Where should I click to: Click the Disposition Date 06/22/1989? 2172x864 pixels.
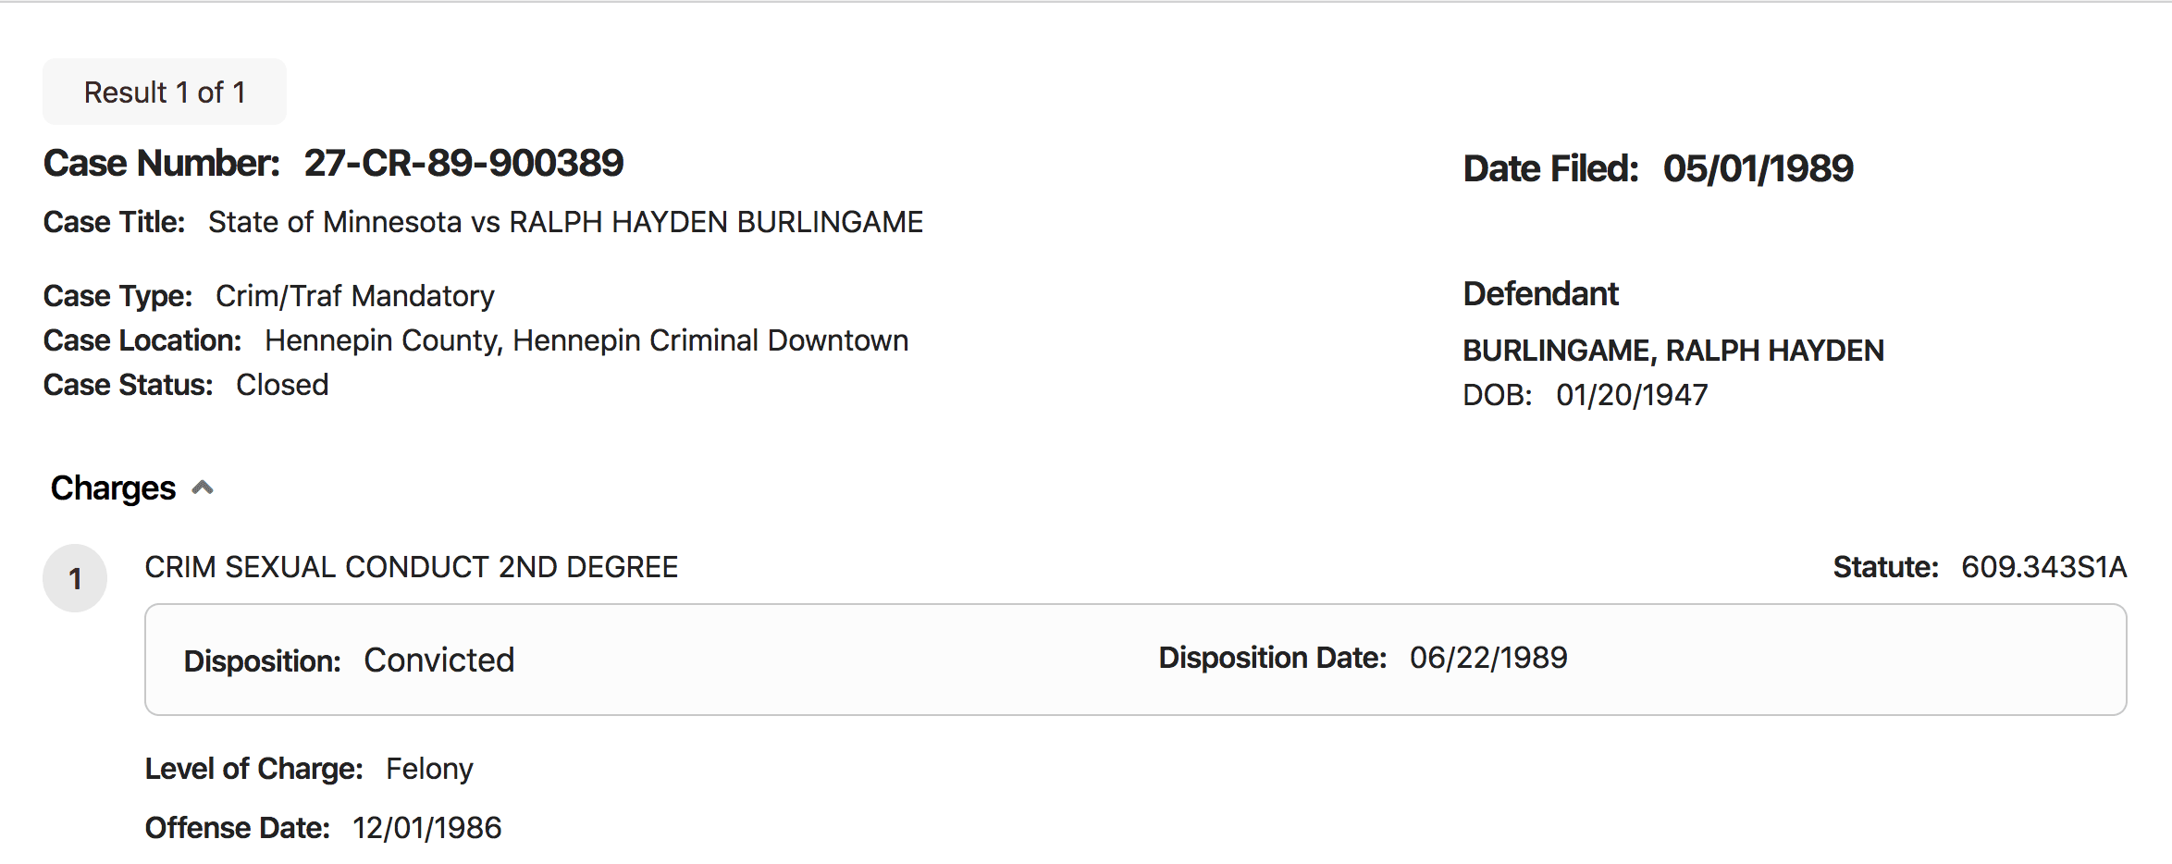1487,658
